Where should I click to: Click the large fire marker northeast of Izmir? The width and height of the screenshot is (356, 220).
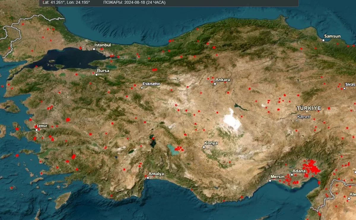[68, 120]
